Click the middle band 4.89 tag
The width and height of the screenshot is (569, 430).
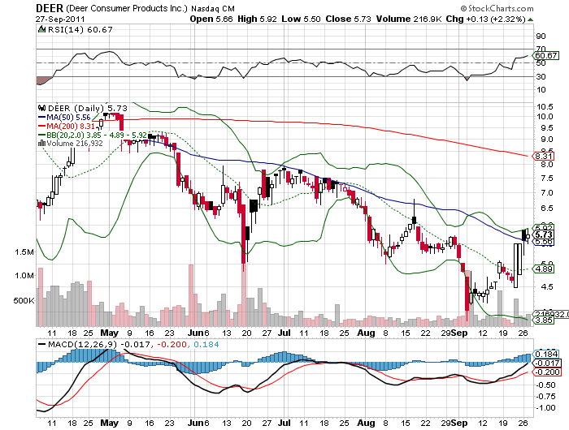tap(543, 269)
